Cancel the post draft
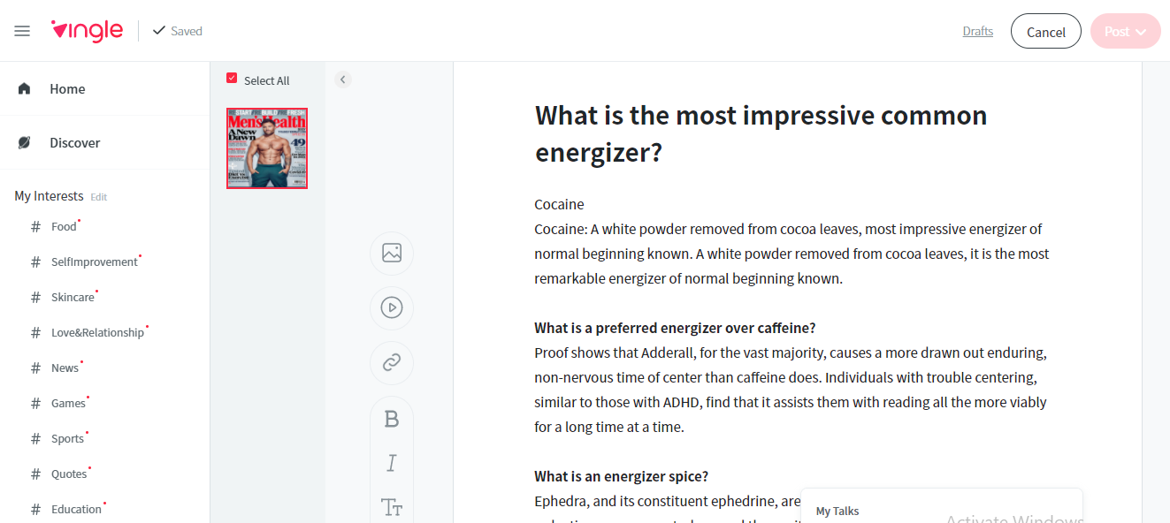 (x=1045, y=32)
